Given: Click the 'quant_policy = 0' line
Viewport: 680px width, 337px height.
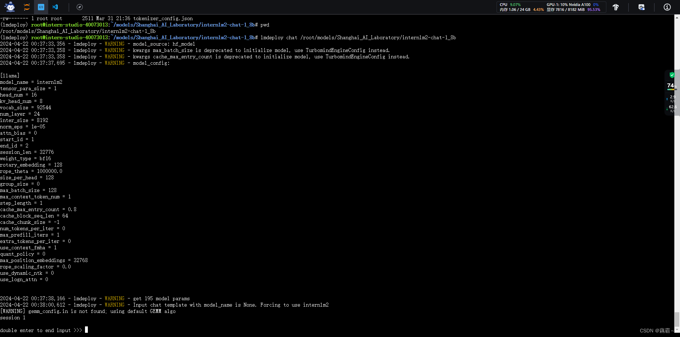Looking at the screenshot, I should pos(23,254).
